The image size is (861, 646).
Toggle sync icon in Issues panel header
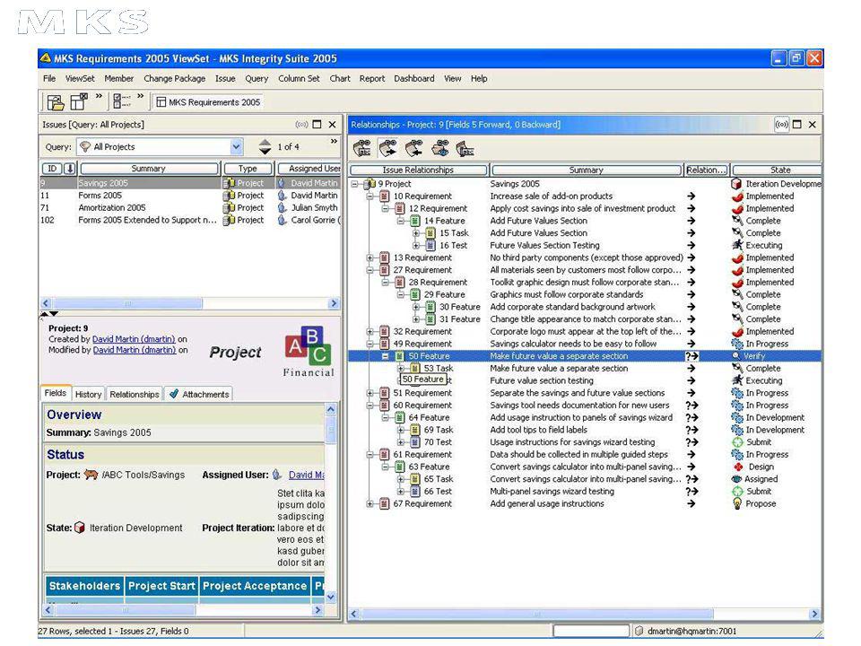point(301,125)
